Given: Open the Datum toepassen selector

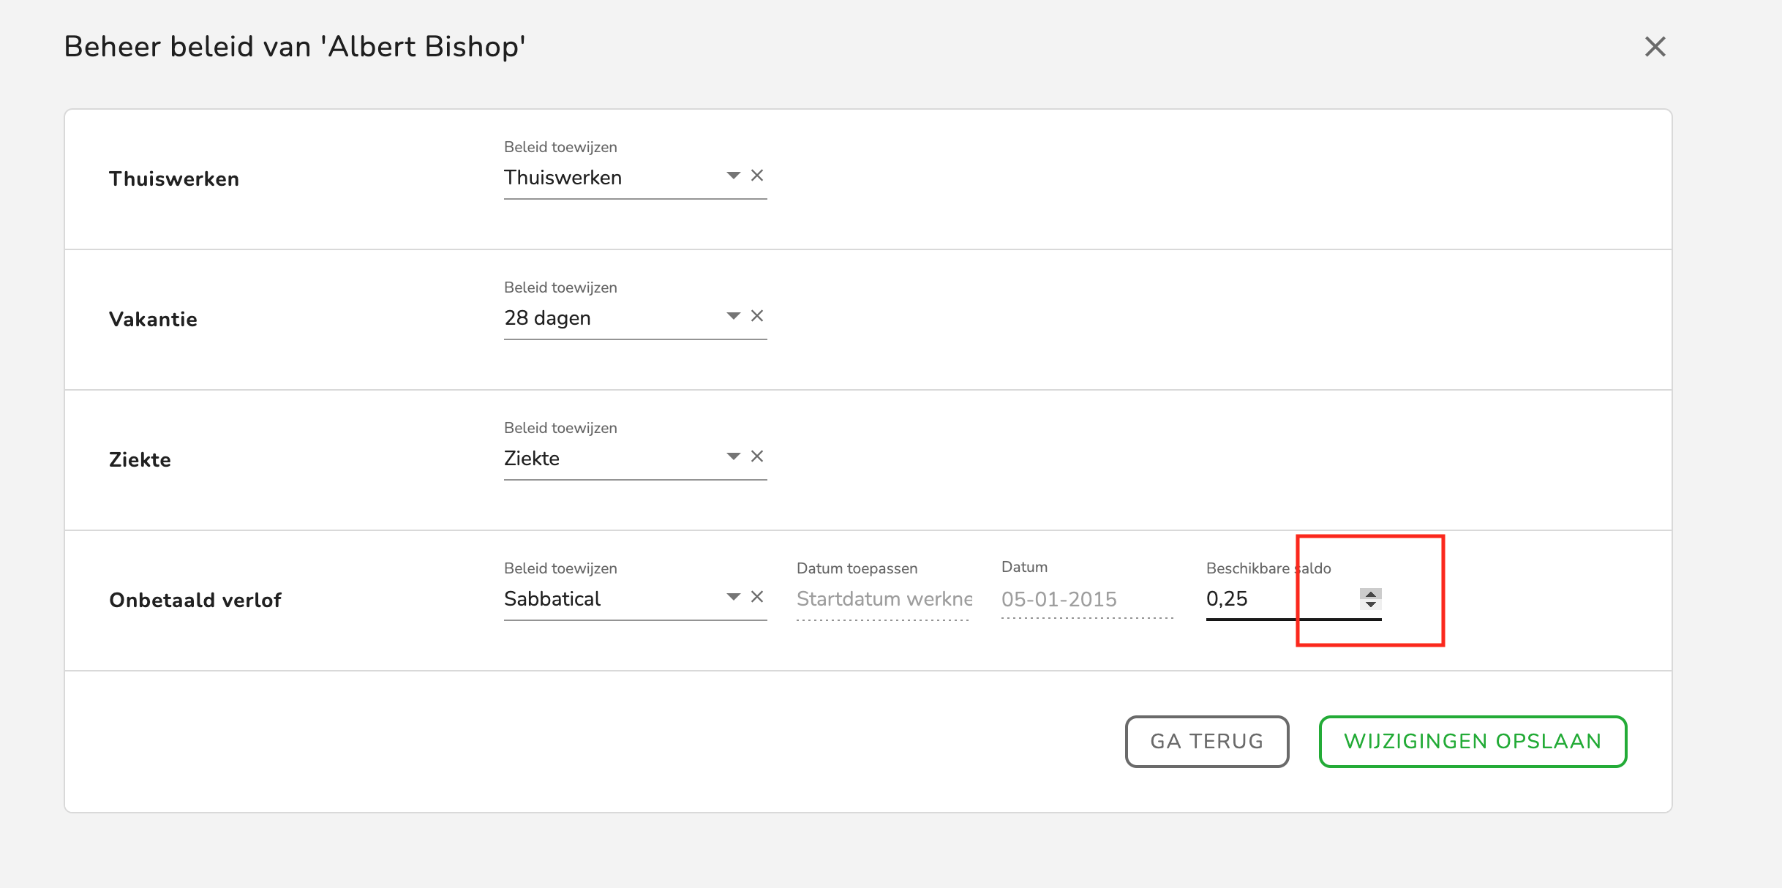Looking at the screenshot, I should click(x=883, y=599).
